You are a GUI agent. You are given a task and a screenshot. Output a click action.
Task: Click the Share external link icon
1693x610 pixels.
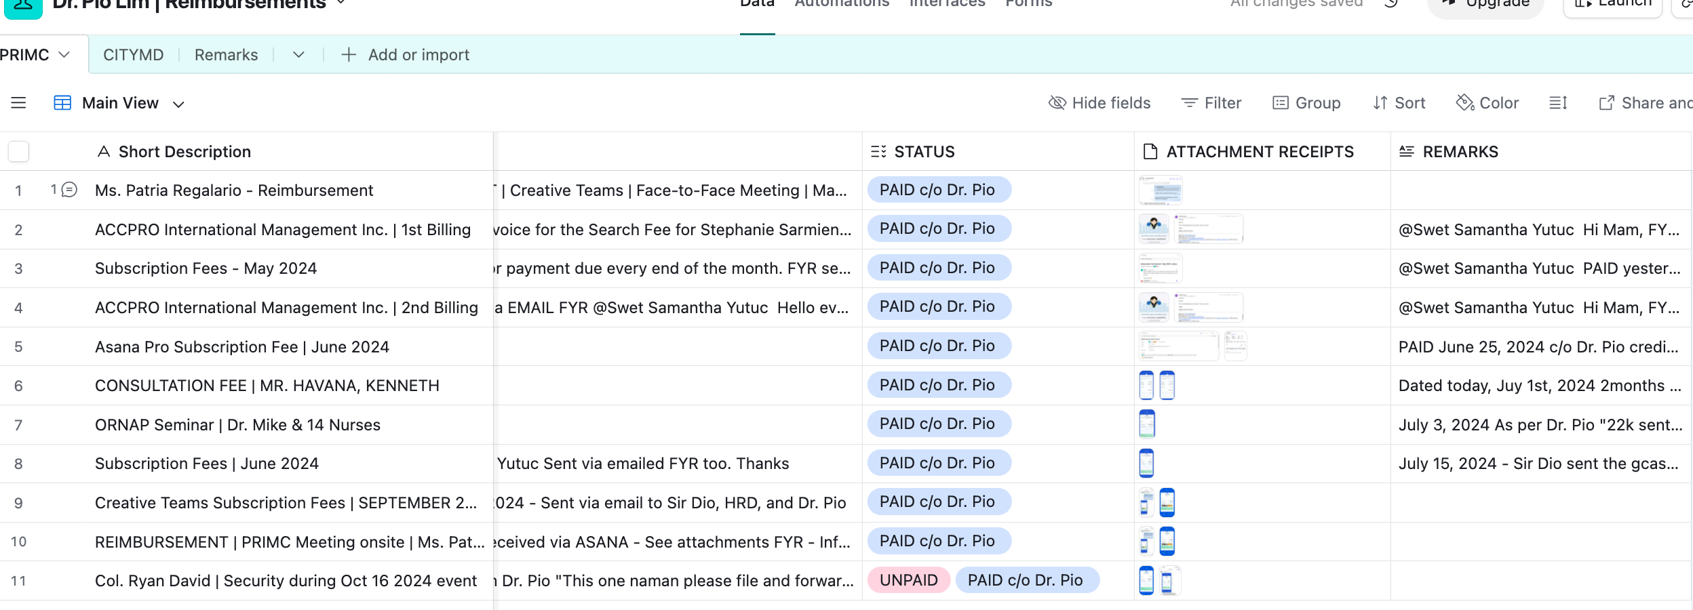coord(1606,103)
